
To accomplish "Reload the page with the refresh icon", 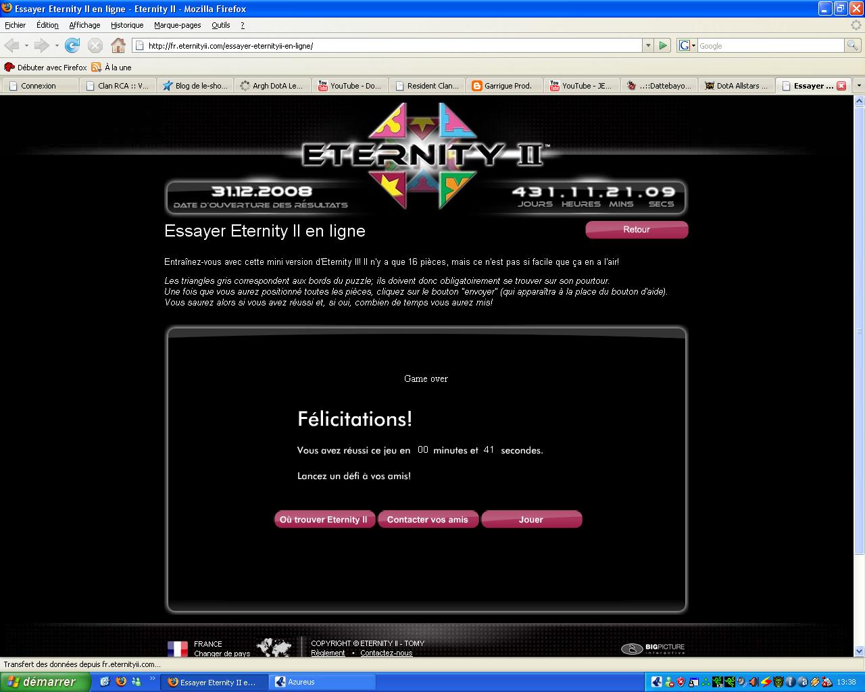I will pos(72,45).
